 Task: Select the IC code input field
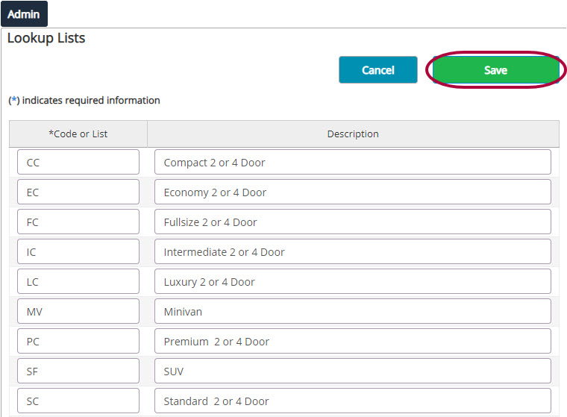[78, 251]
